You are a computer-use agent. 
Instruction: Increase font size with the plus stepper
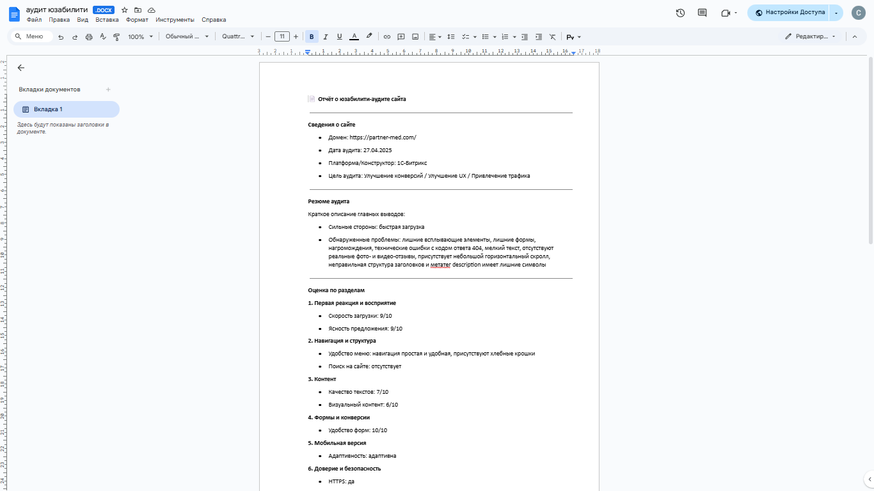click(x=296, y=36)
